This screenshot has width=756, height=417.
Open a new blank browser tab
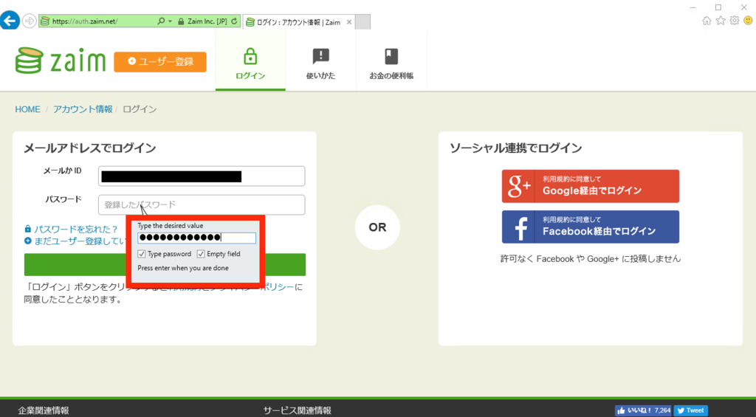362,21
